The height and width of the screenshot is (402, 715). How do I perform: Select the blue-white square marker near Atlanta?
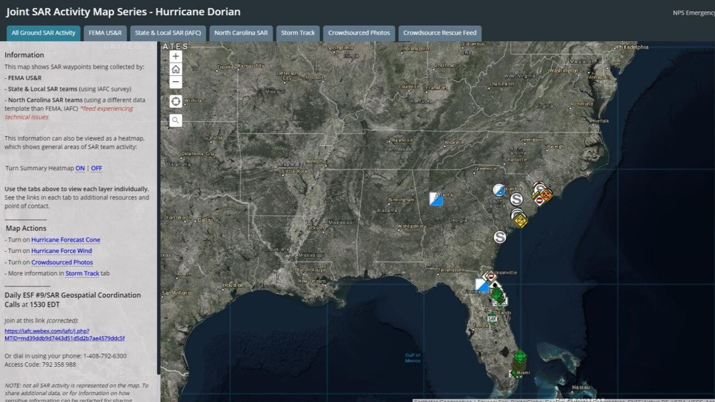(x=436, y=199)
